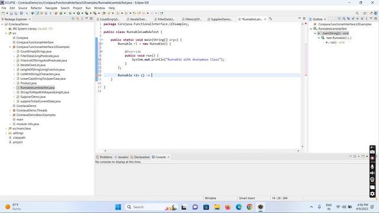
Task: Collapse the src folder node
Action: 6,33
